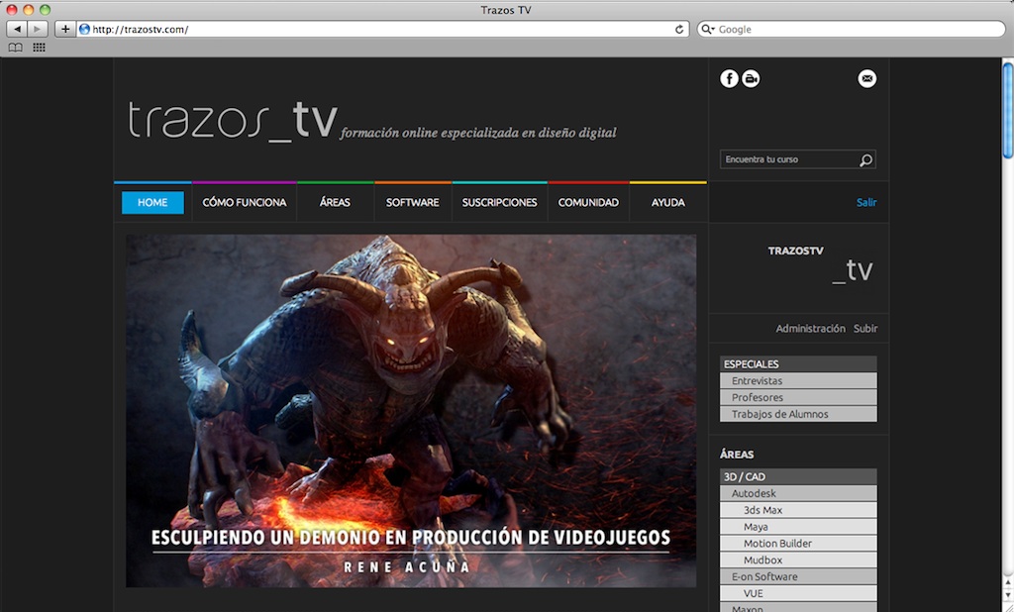The width and height of the screenshot is (1014, 612).
Task: Open the Administración link
Action: 810,329
